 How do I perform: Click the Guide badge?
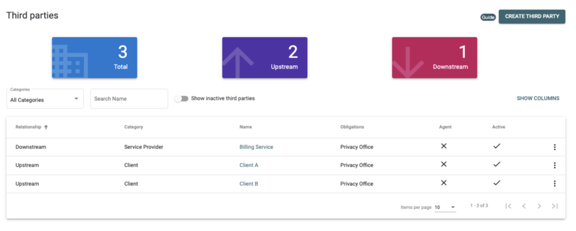point(488,17)
